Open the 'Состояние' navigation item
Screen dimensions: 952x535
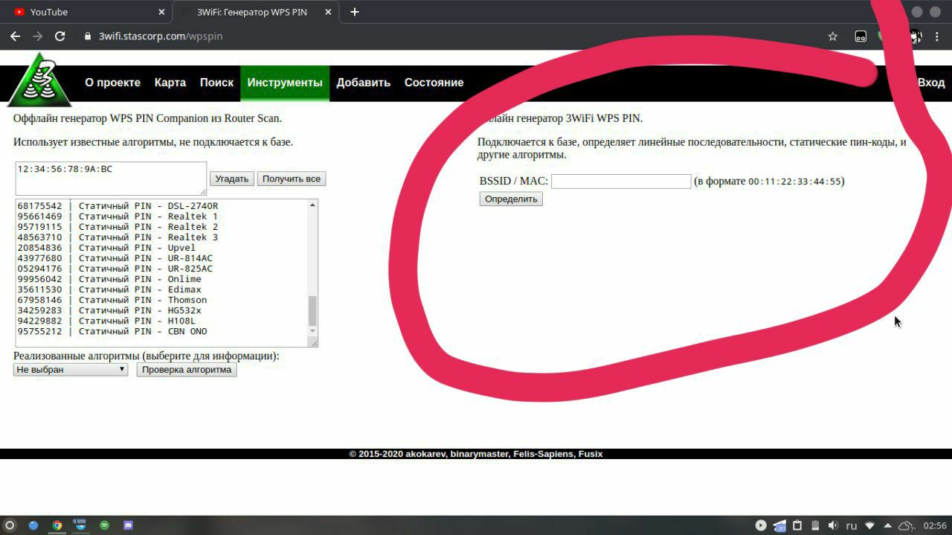click(x=434, y=83)
